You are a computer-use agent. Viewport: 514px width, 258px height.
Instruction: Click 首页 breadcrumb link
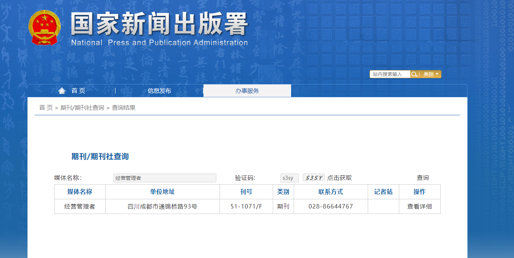[x=46, y=108]
